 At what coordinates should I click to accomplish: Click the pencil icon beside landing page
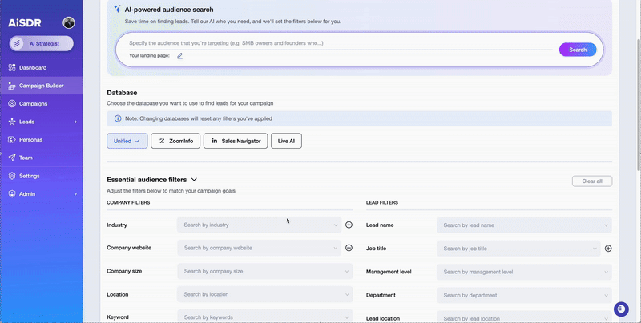180,56
